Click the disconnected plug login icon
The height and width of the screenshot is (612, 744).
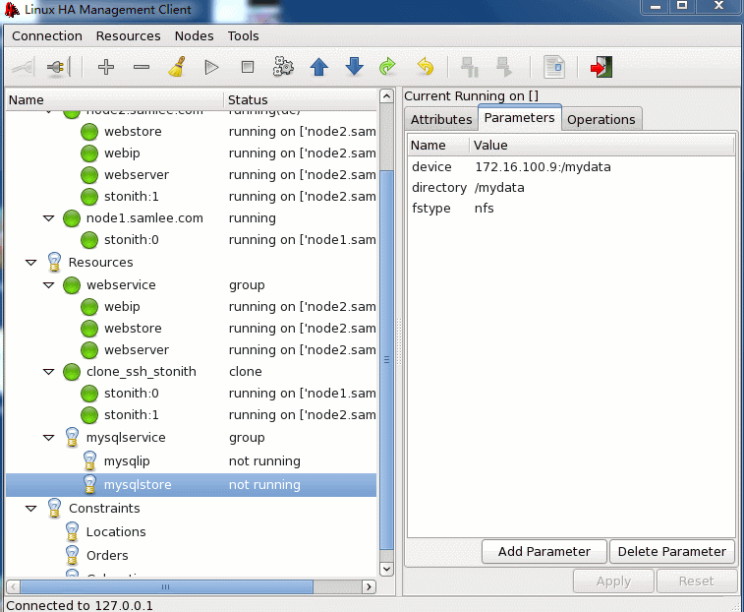point(23,68)
